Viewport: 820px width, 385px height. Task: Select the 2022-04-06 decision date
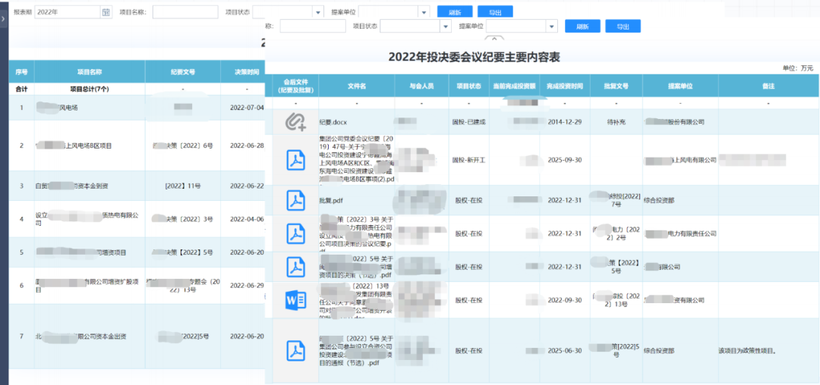coord(247,219)
